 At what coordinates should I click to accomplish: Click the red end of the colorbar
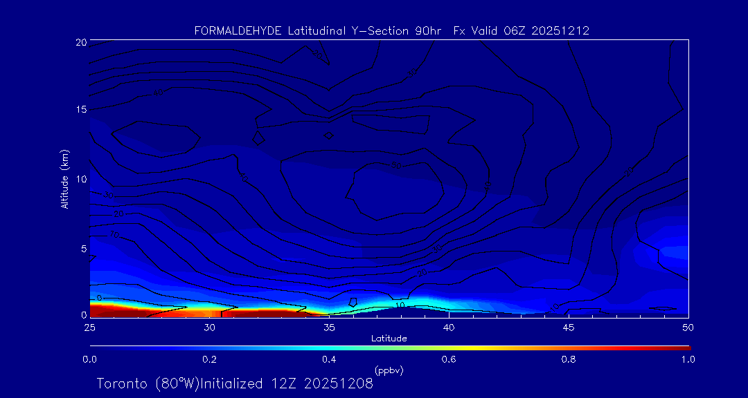(682, 347)
